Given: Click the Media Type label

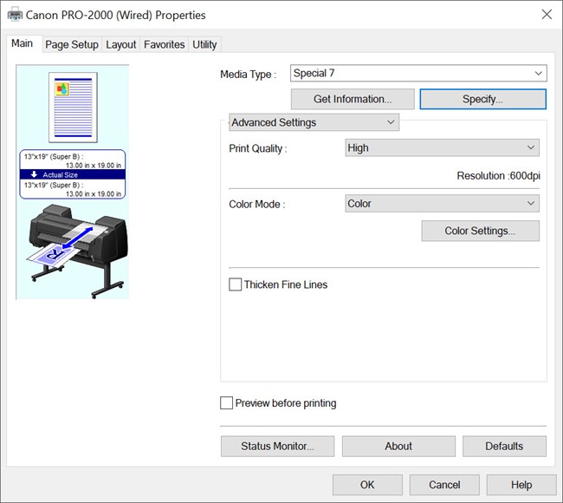Looking at the screenshot, I should coord(248,75).
